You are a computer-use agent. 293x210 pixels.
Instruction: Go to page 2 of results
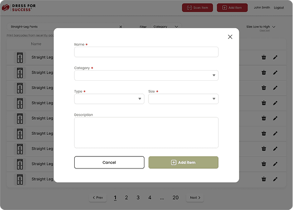[x=126, y=197]
